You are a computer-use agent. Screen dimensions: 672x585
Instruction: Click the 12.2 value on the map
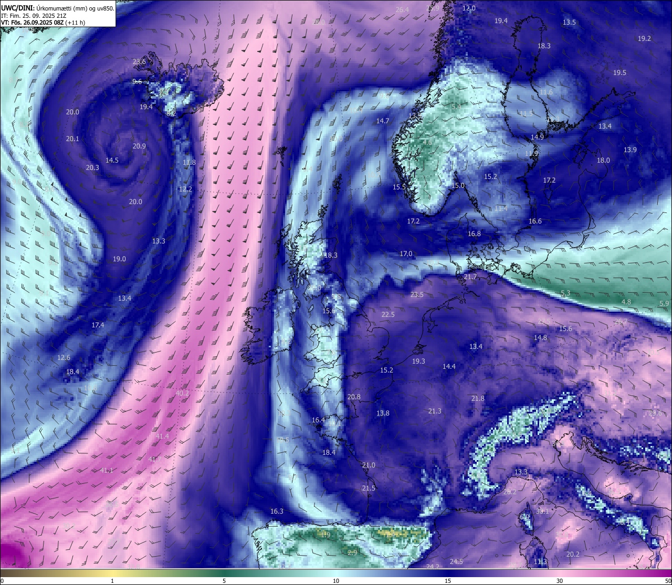[185, 189]
